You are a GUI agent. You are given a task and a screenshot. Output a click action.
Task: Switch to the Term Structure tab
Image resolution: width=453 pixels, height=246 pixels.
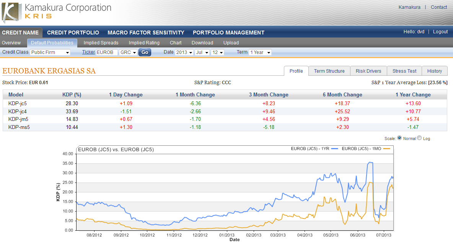click(329, 71)
